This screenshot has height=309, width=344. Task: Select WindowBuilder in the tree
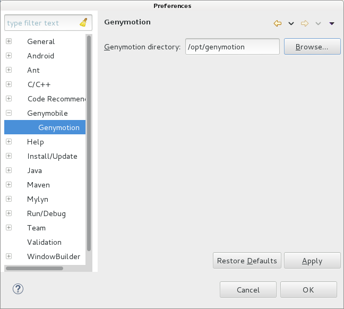click(54, 256)
